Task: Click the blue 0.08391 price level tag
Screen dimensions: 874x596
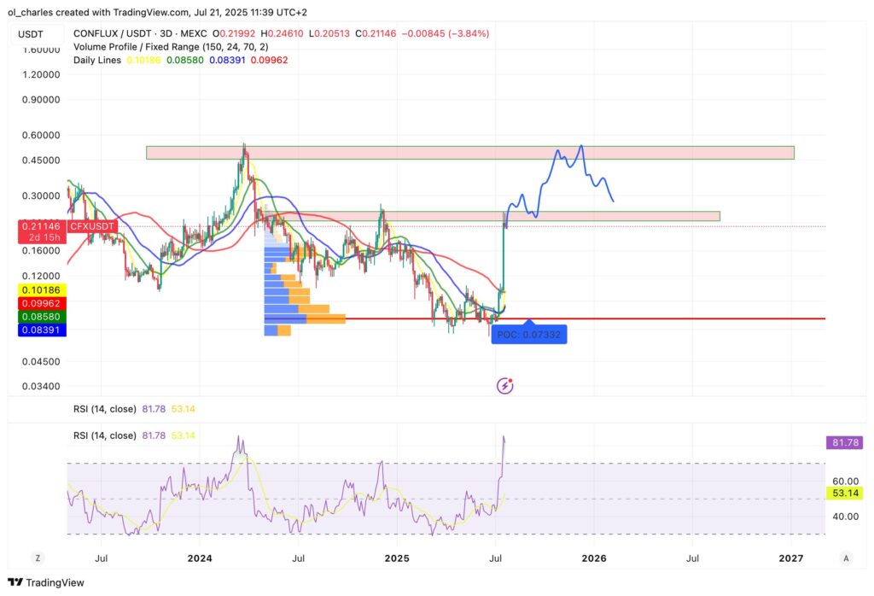Action: point(39,329)
